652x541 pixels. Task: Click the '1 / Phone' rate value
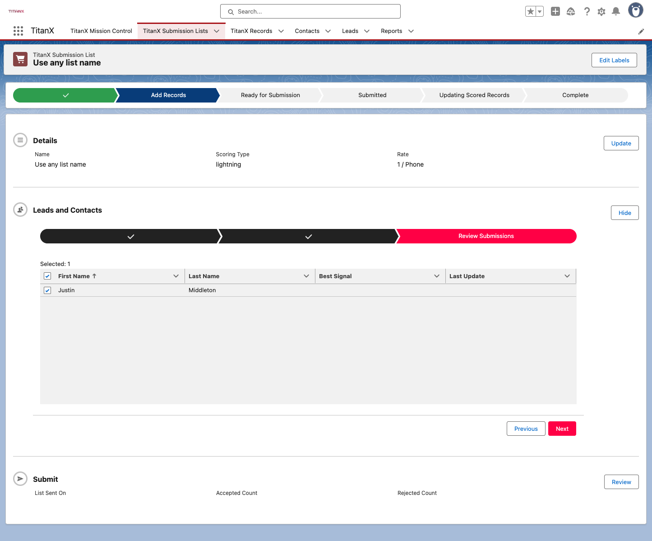point(410,164)
